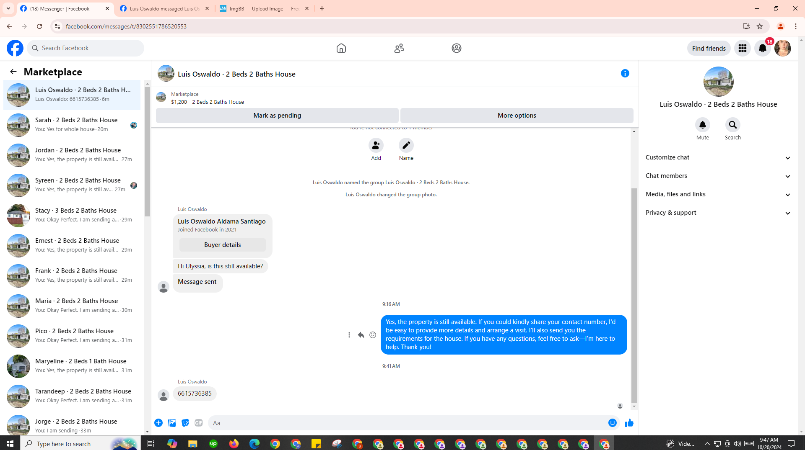
Task: Open more message options three dots
Action: [x=349, y=335]
